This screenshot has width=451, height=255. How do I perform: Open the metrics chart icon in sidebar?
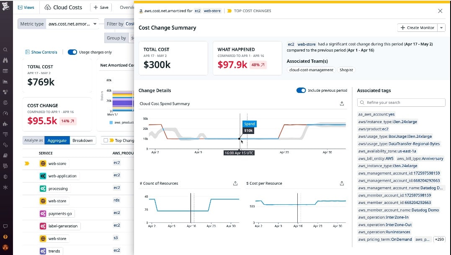pos(5,82)
